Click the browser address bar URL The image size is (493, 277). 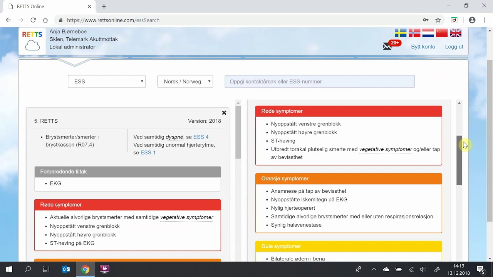point(113,20)
